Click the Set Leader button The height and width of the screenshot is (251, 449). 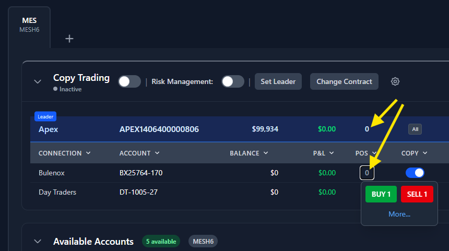[x=278, y=81]
